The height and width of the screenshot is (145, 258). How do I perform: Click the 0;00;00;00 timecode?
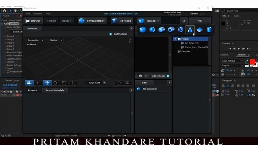coord(10,85)
